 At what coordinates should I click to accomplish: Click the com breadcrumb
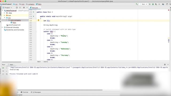[22, 4]
